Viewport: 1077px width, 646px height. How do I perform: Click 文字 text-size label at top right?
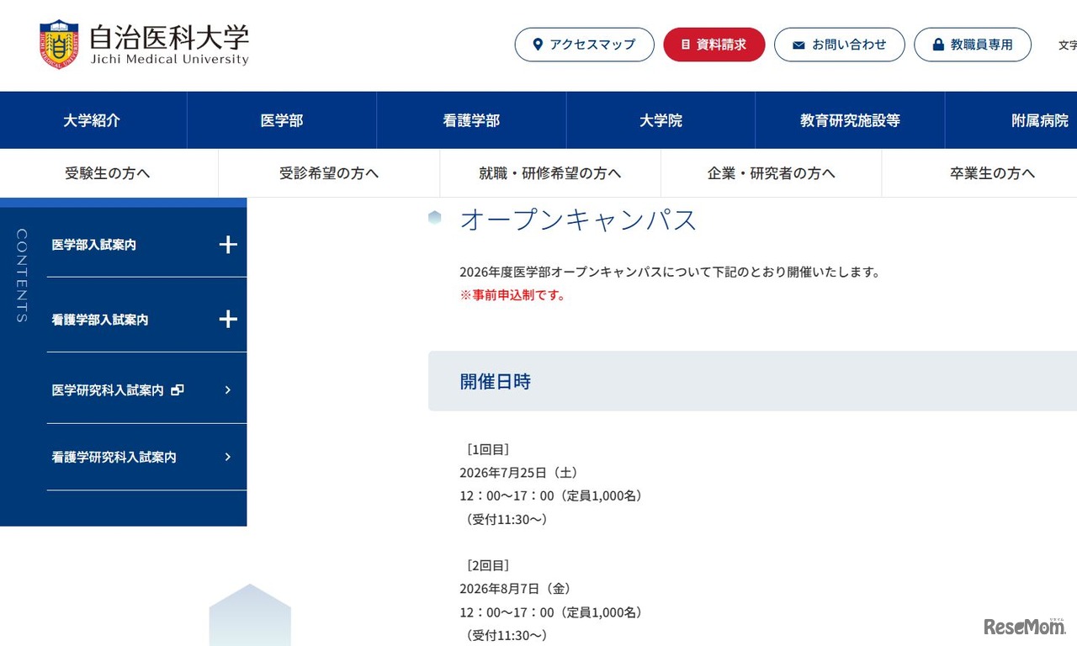click(x=1068, y=45)
